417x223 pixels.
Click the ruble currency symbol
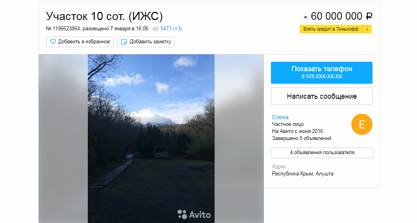[x=369, y=16]
